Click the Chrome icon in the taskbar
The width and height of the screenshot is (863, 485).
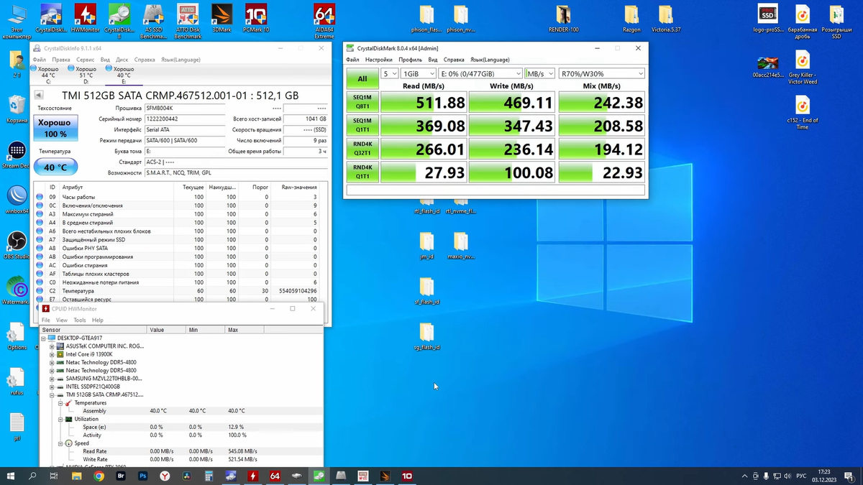[99, 476]
